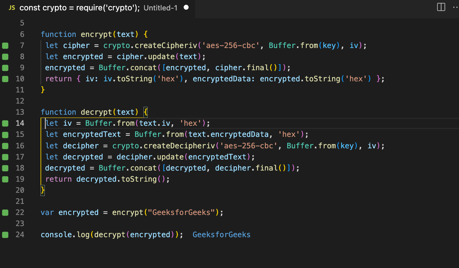The image size is (459, 268).
Task: Click green gutter marker beside line 24
Action: 5,235
